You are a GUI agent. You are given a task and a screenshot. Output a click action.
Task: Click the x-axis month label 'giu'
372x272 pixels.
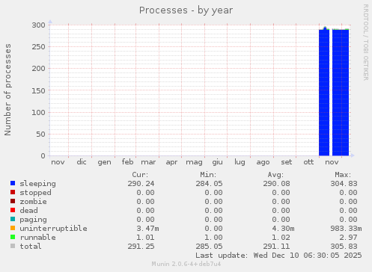tap(217, 162)
